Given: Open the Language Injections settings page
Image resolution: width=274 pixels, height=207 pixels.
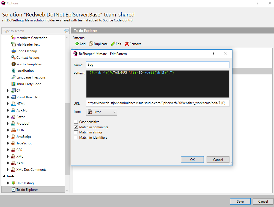Looking at the screenshot, I should pyautogui.click(x=31, y=77).
